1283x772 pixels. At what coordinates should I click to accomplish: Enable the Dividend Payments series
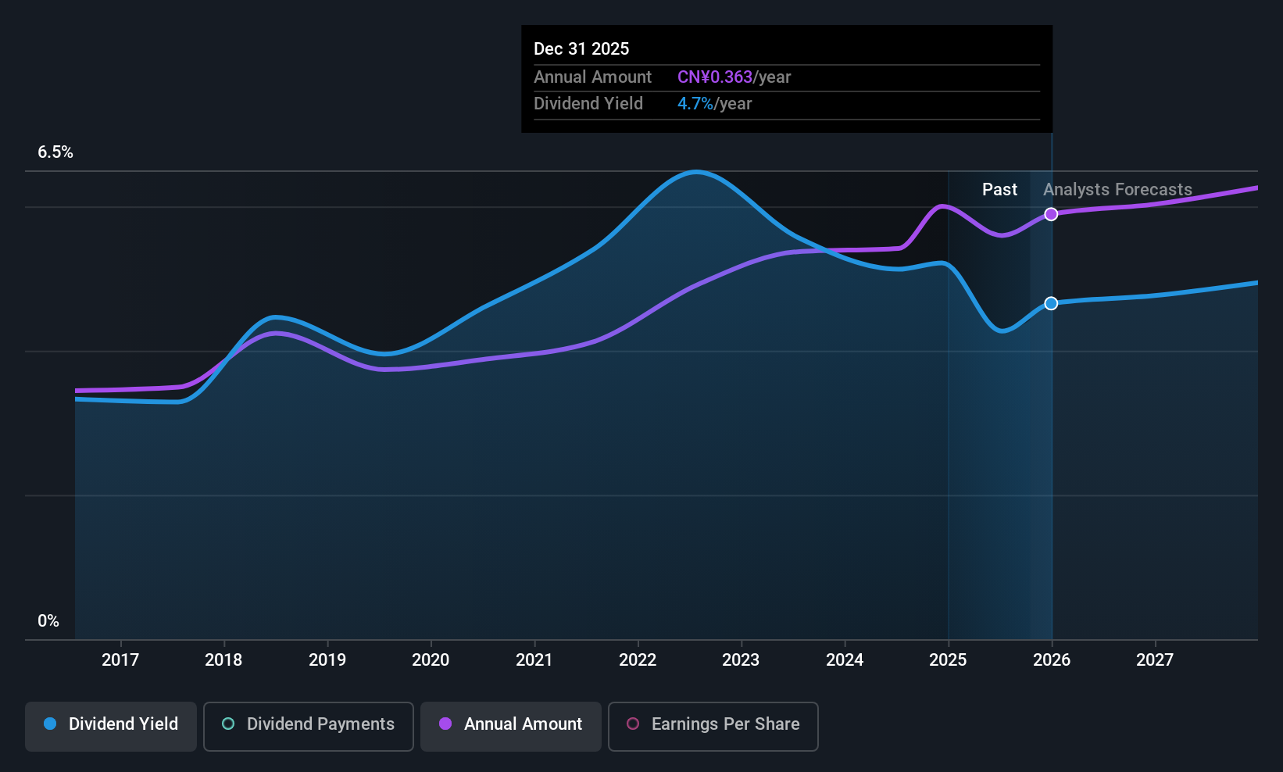point(308,726)
